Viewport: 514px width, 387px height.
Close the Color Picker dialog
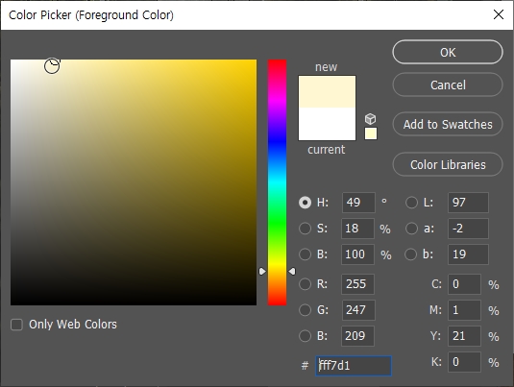[499, 14]
